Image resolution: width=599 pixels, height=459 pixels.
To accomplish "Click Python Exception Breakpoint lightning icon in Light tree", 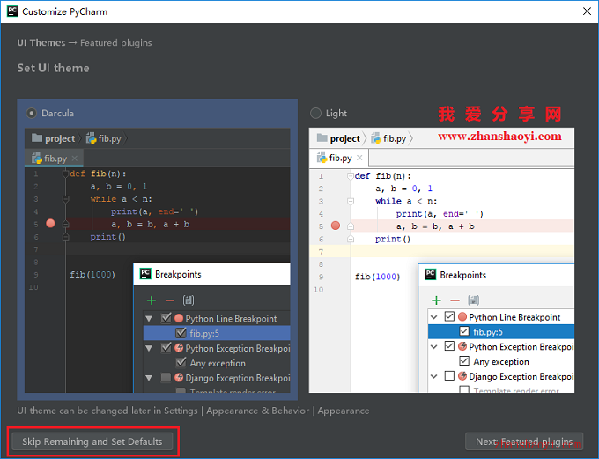I will [462, 346].
